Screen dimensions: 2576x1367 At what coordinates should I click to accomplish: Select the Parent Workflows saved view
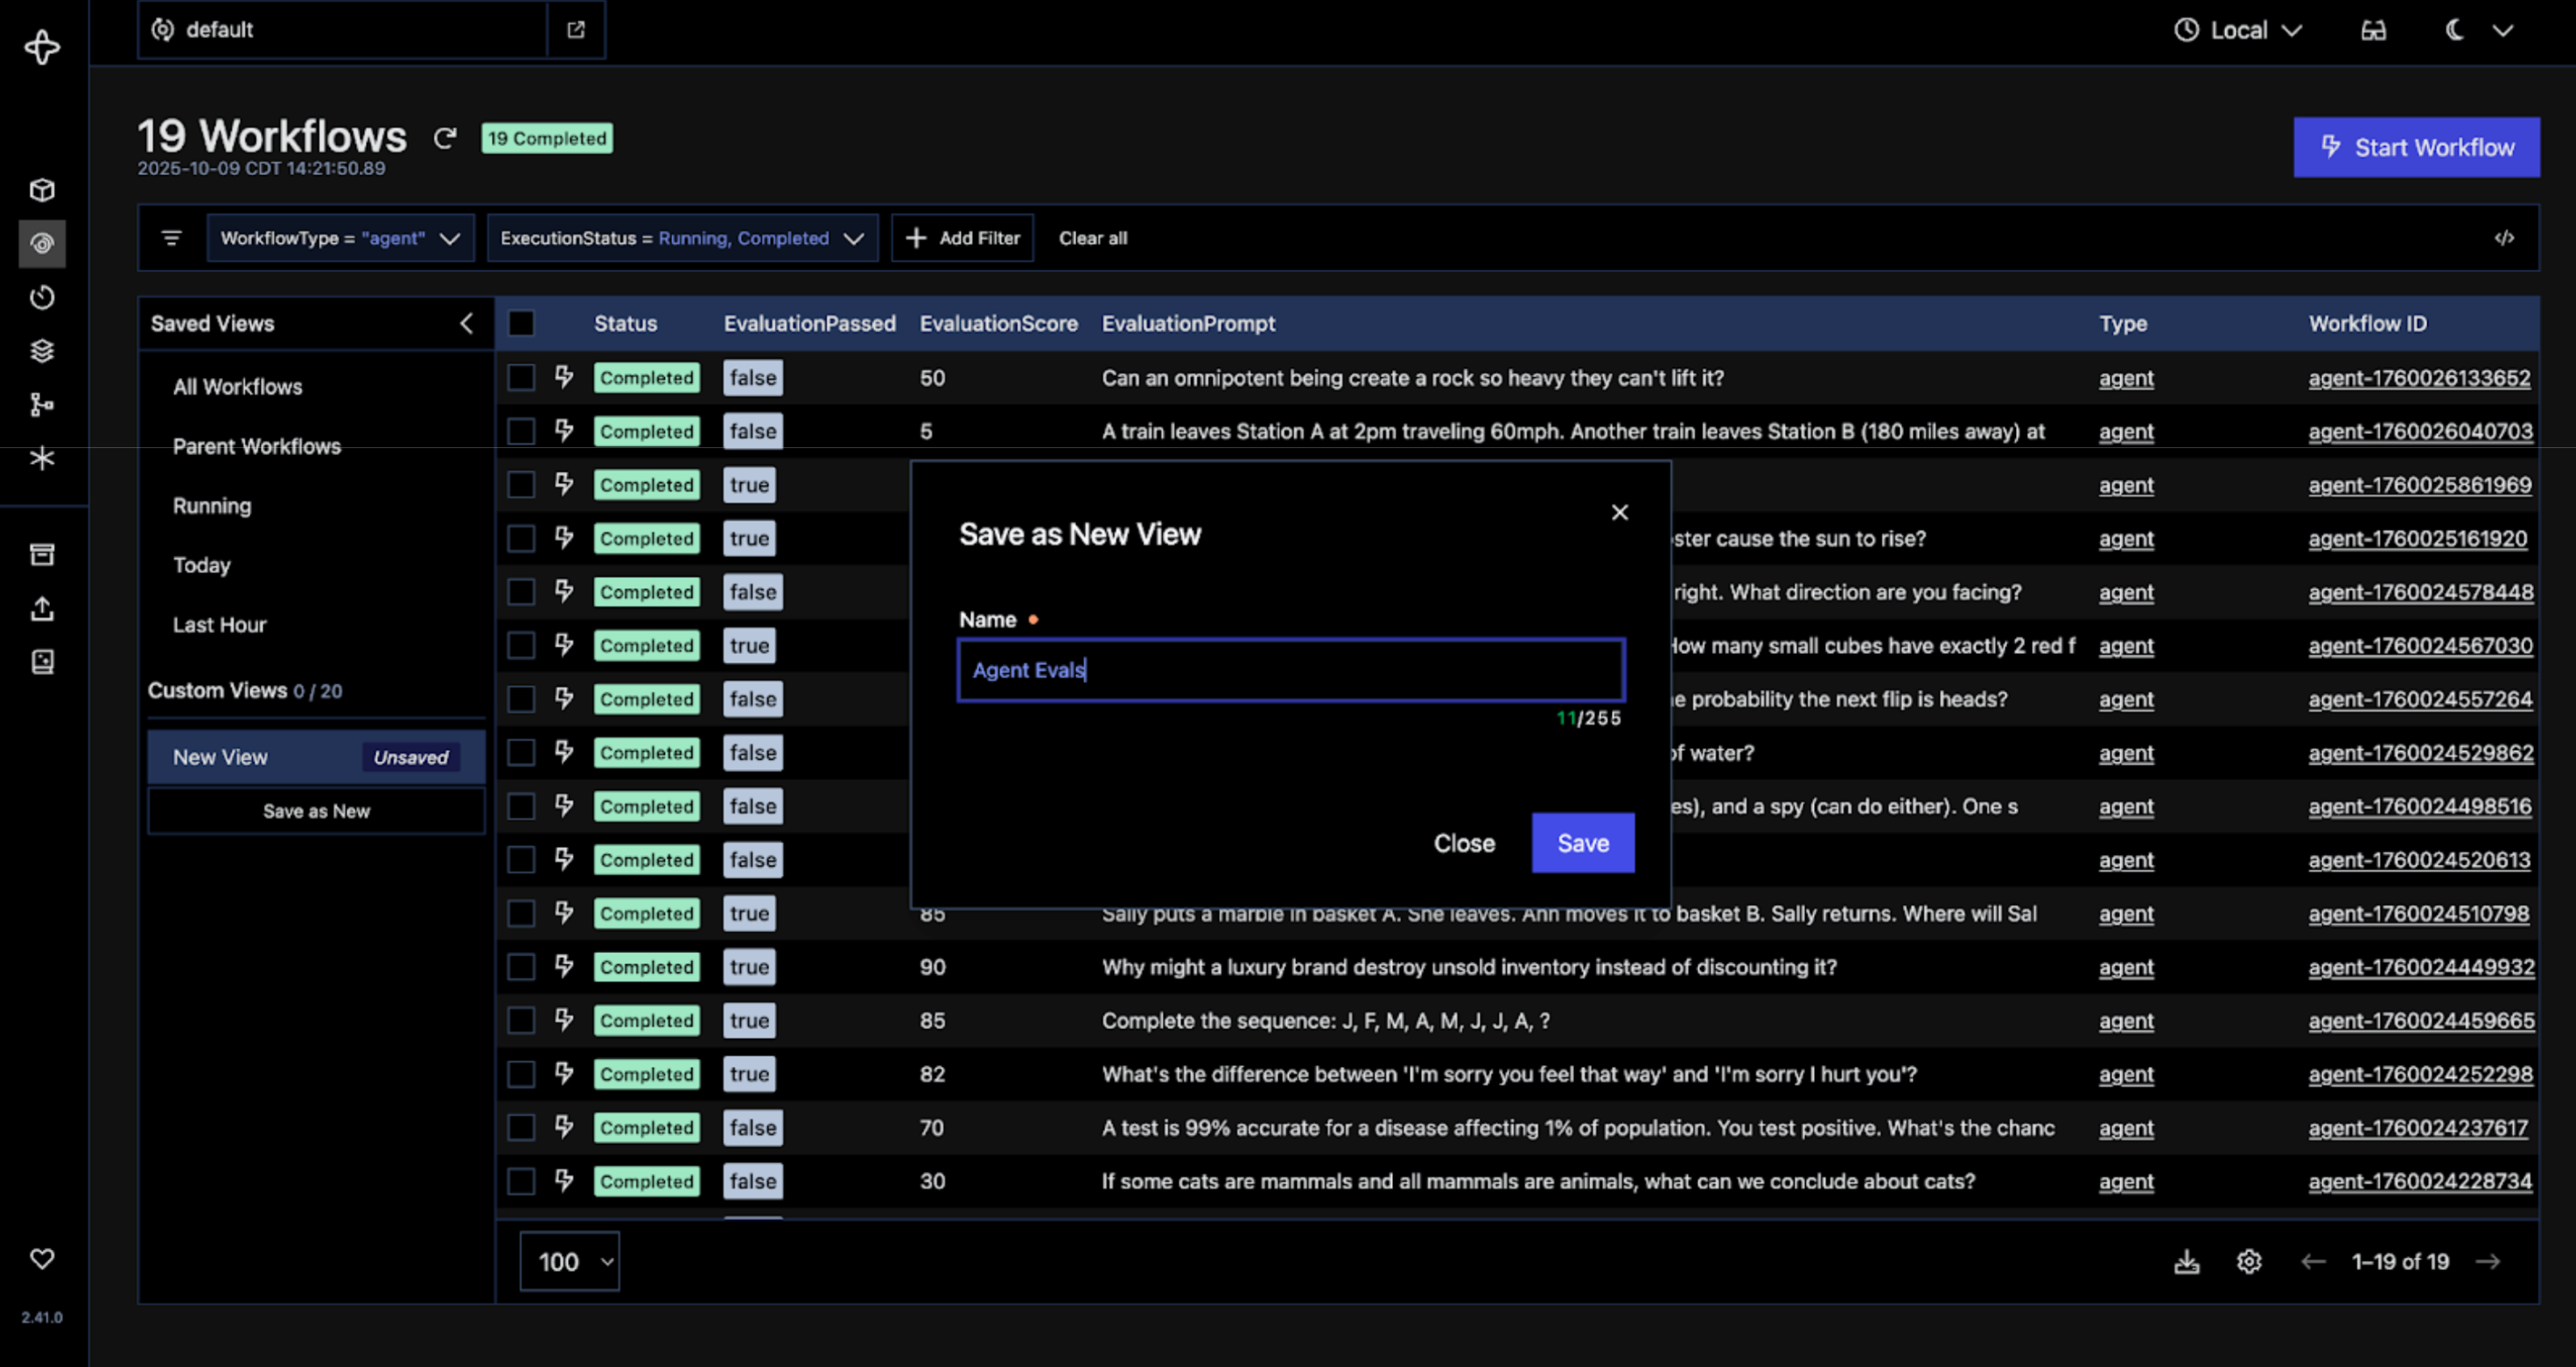click(x=257, y=447)
